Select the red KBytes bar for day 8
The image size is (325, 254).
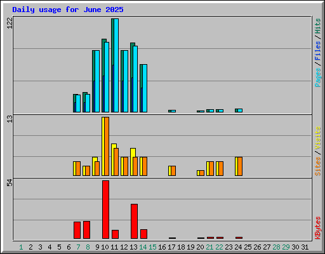[86, 230]
